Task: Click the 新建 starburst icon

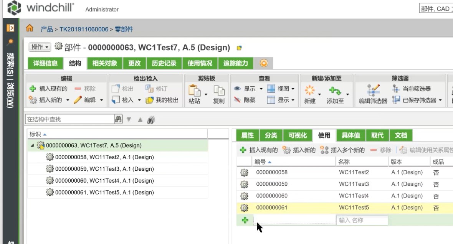Action: (310, 91)
